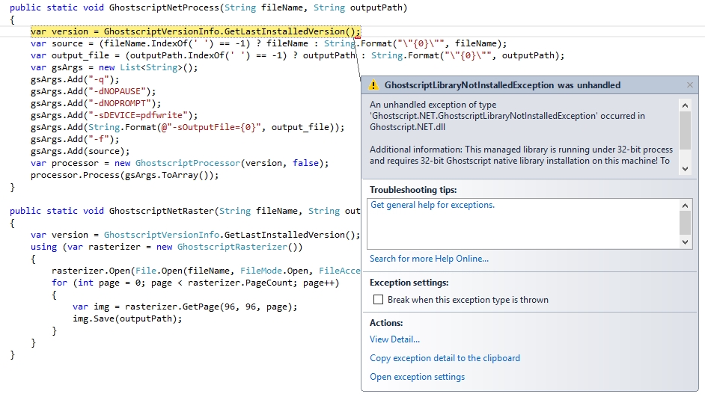Image resolution: width=705 pixels, height=397 pixels.
Task: Click the gsArgs.Add("-dNOPAUSE") line
Action: pos(93,91)
